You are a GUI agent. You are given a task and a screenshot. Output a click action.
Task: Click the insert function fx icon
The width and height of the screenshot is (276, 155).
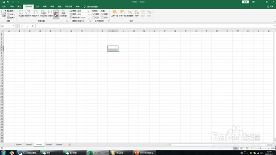coord(33,26)
